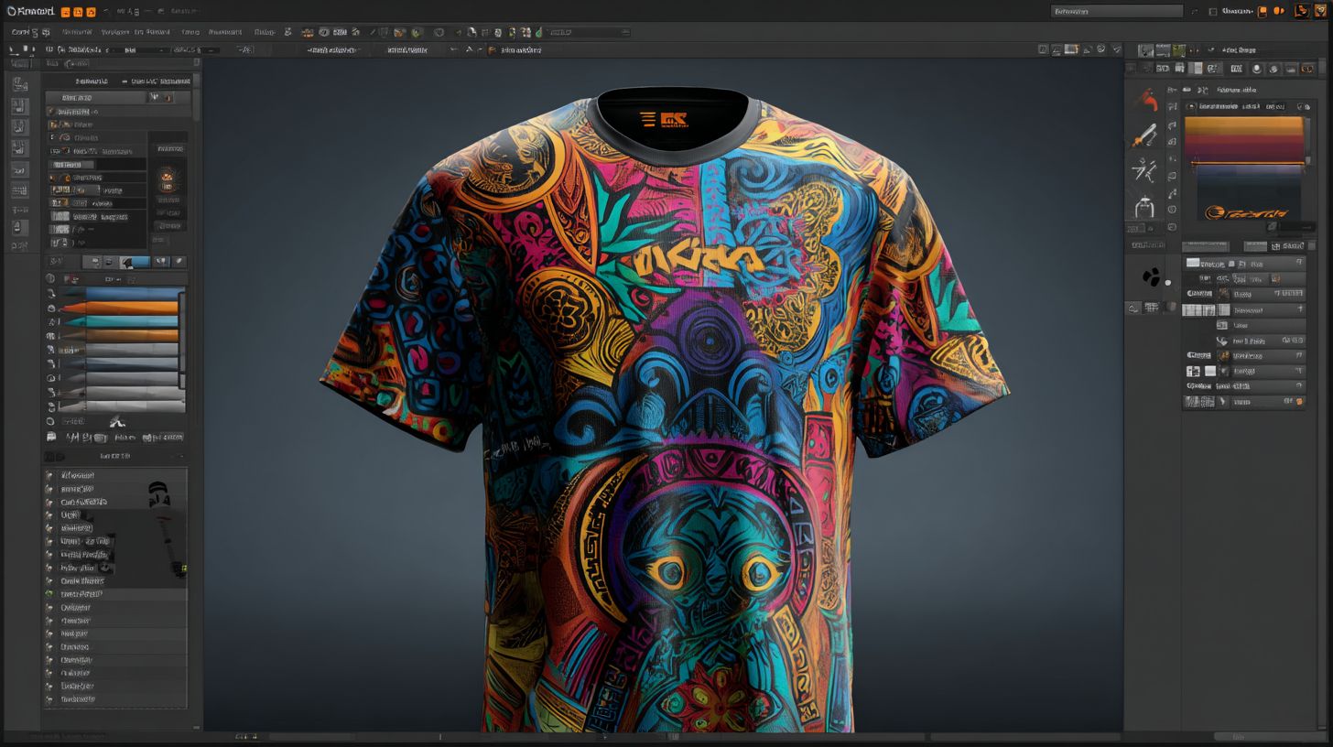Open the second menu bar item
The height and width of the screenshot is (747, 1333).
coord(77,32)
